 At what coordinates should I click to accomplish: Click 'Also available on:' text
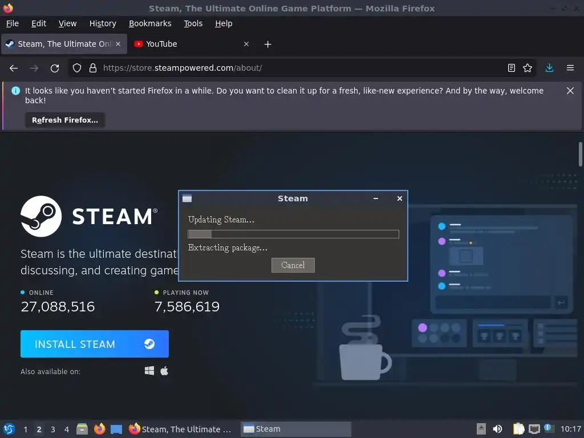pyautogui.click(x=51, y=371)
